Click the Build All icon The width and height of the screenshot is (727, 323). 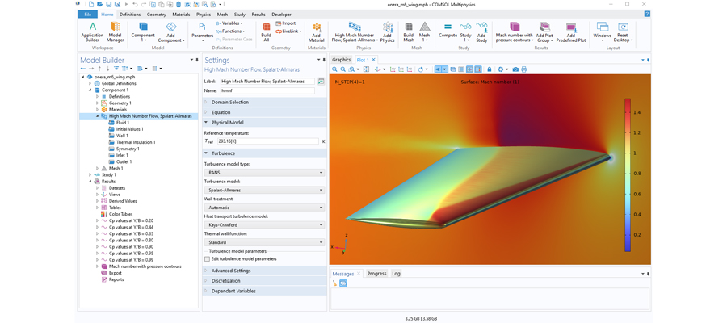(266, 31)
